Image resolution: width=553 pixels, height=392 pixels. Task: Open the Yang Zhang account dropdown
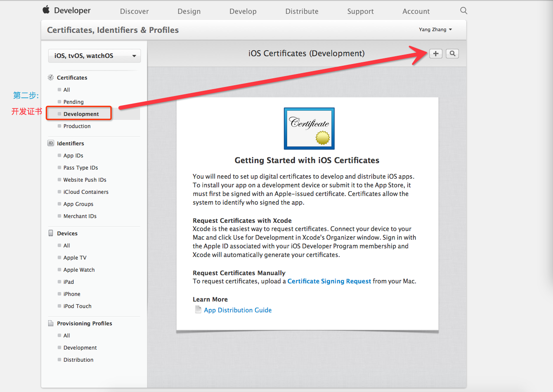point(435,29)
